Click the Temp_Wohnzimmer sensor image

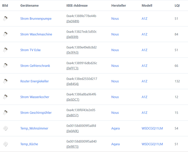[5, 128]
